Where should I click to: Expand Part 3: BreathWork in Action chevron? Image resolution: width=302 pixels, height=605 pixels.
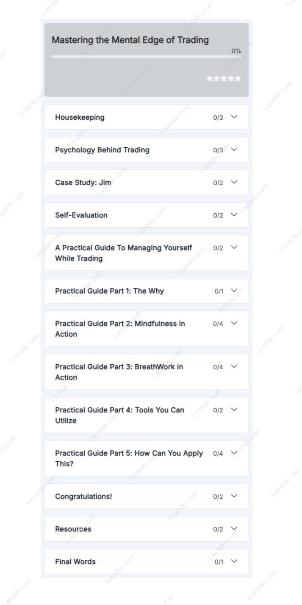click(x=234, y=366)
